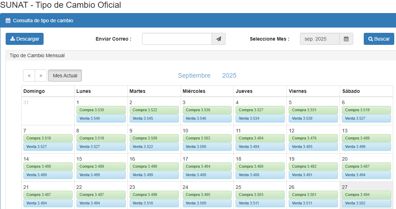Click the 'Septiembre' month title
This screenshot has width=396, height=209.
[194, 76]
